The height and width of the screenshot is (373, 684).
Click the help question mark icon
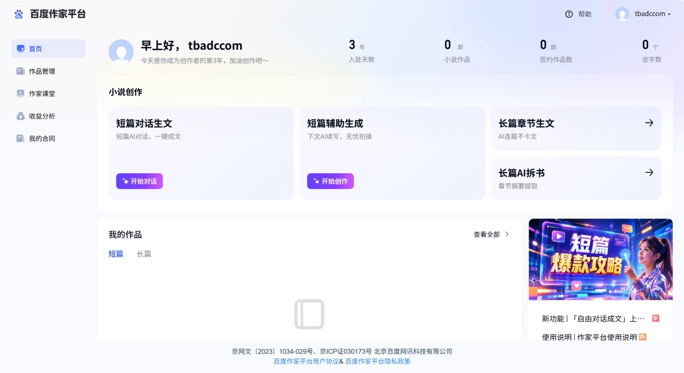click(x=569, y=14)
